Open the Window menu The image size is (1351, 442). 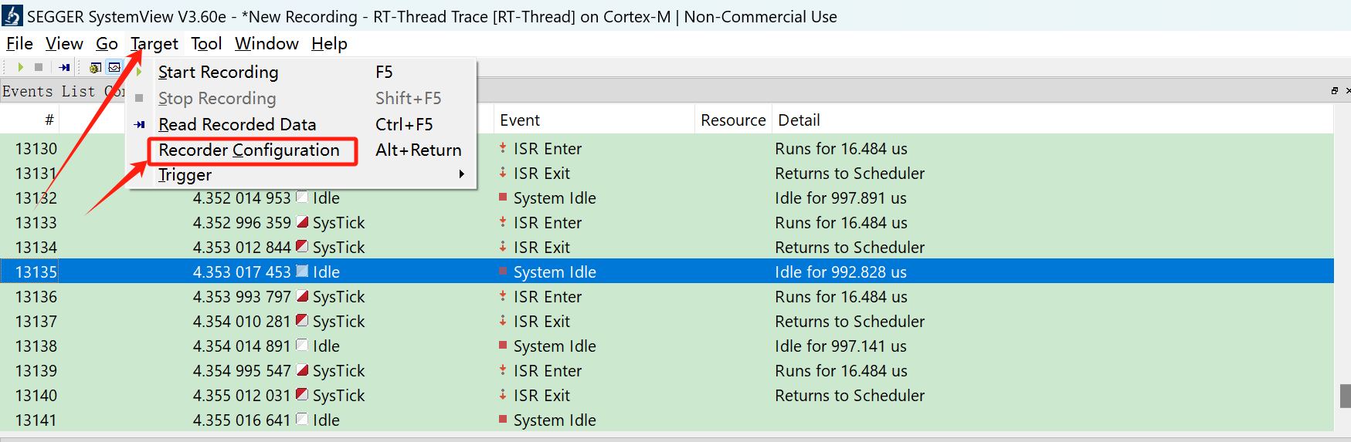266,44
